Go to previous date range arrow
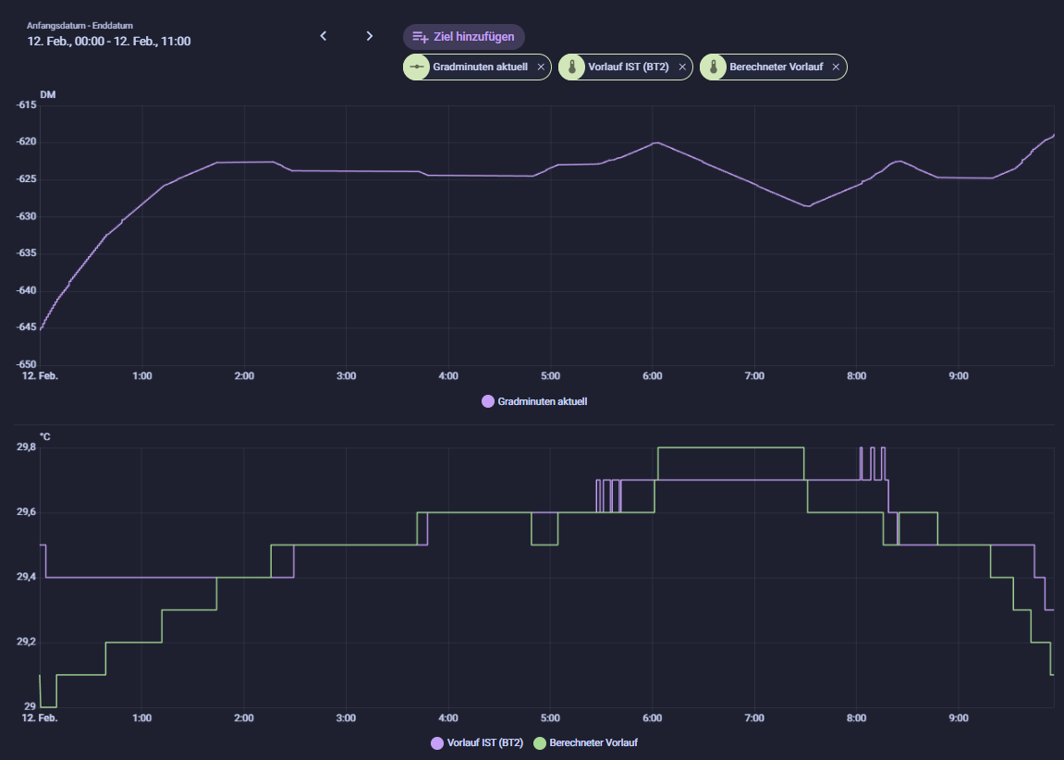1064x760 pixels. click(324, 36)
